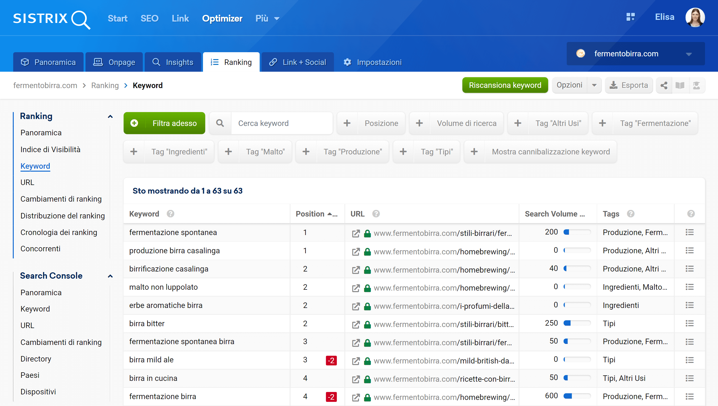
Task: Open the Opzioni dropdown arrow
Action: [594, 85]
